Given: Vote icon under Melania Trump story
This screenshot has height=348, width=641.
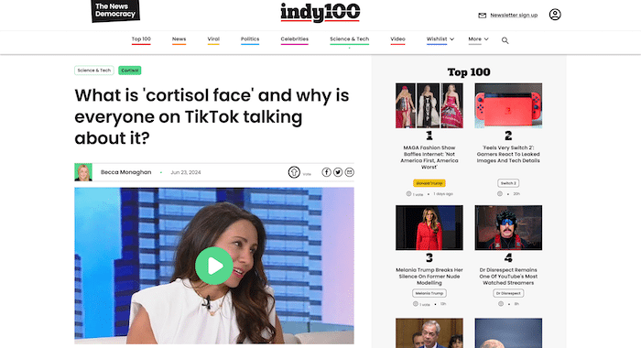Looking at the screenshot, I should pyautogui.click(x=416, y=304).
